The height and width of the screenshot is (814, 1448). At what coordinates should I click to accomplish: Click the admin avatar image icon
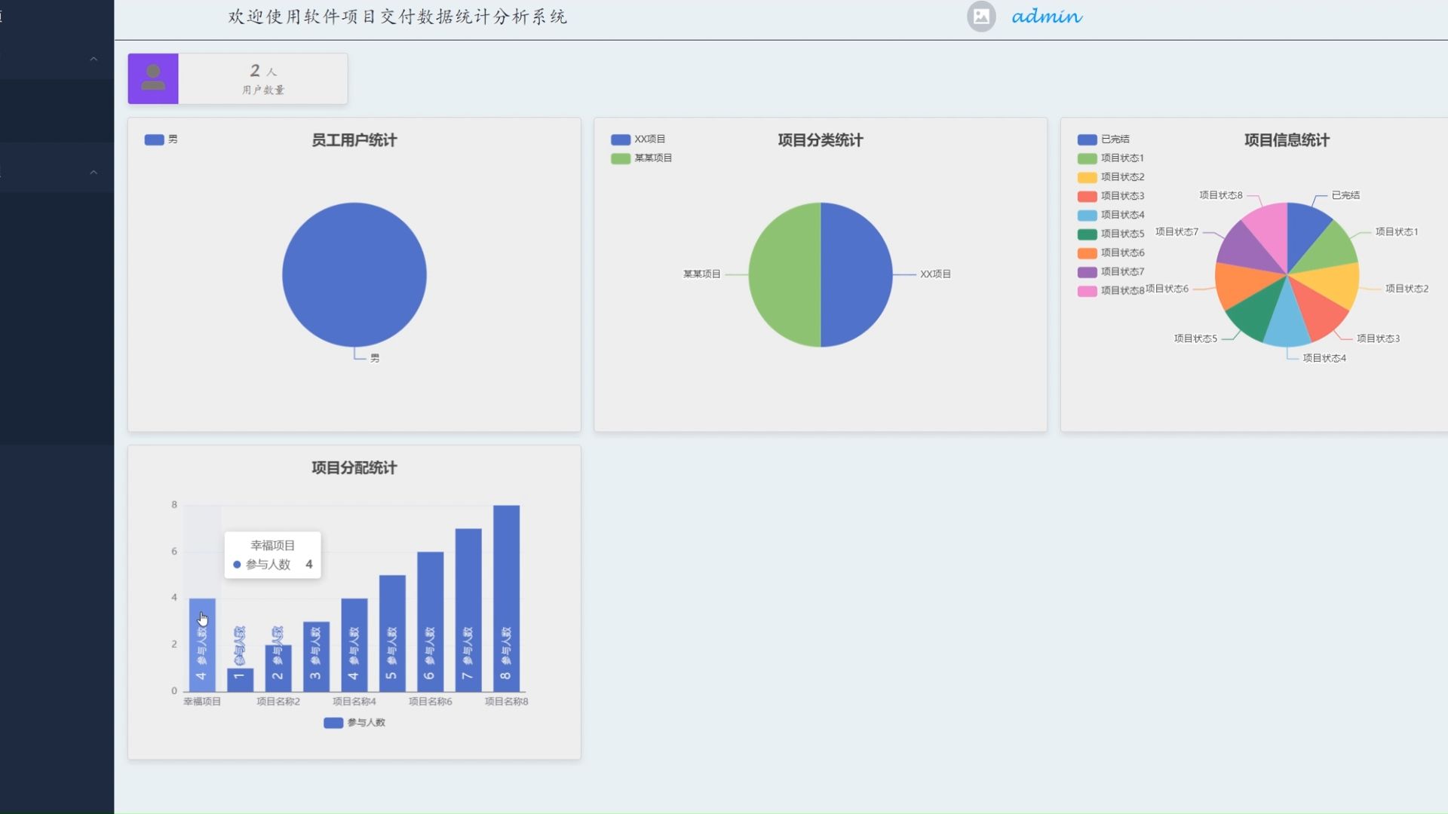[x=981, y=17]
